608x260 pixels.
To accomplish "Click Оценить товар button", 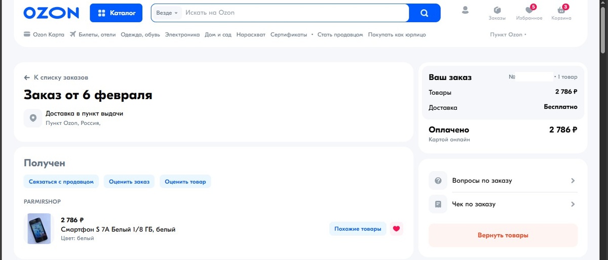I will pyautogui.click(x=185, y=182).
